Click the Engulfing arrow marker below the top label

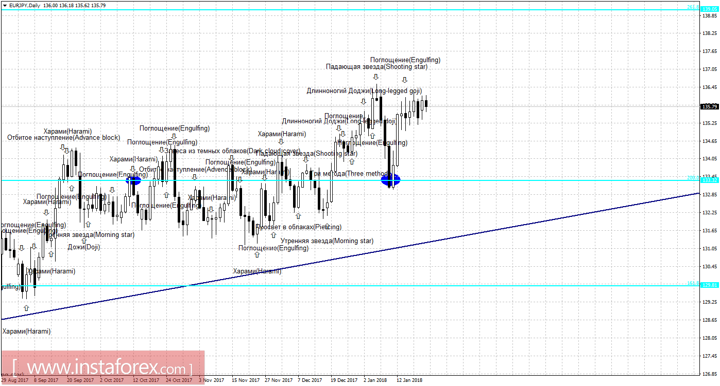pos(405,80)
